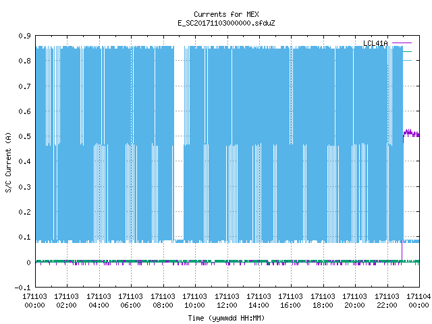This screenshot has height=324, width=432.
Task: Click the "Time (yymmdd HH:MM)" axis label
Action: click(226, 318)
